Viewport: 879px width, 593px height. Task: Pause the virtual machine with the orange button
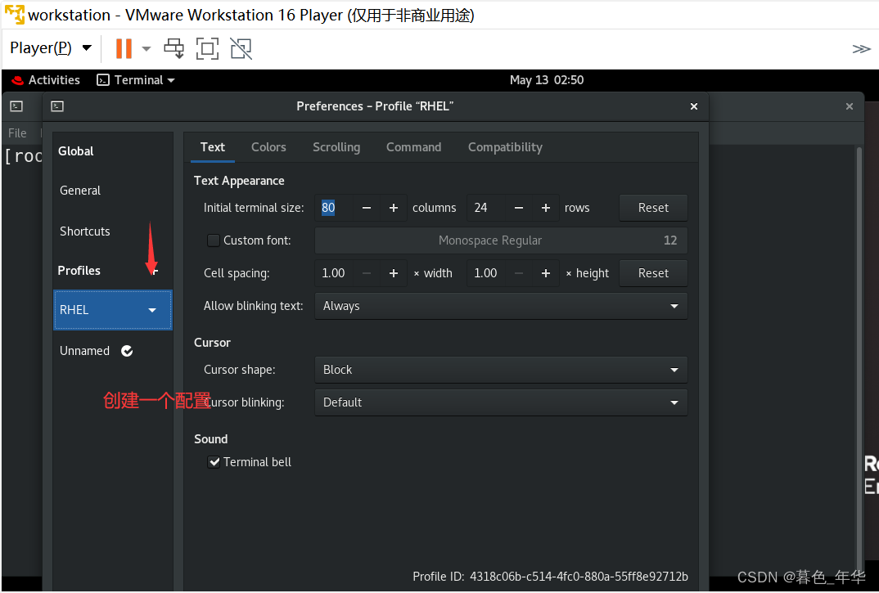tap(124, 48)
